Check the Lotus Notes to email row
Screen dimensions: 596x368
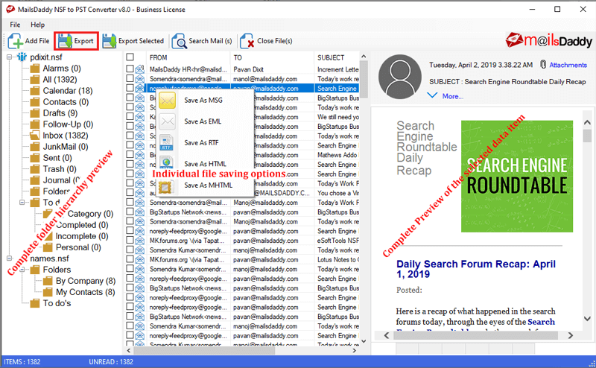point(130,259)
